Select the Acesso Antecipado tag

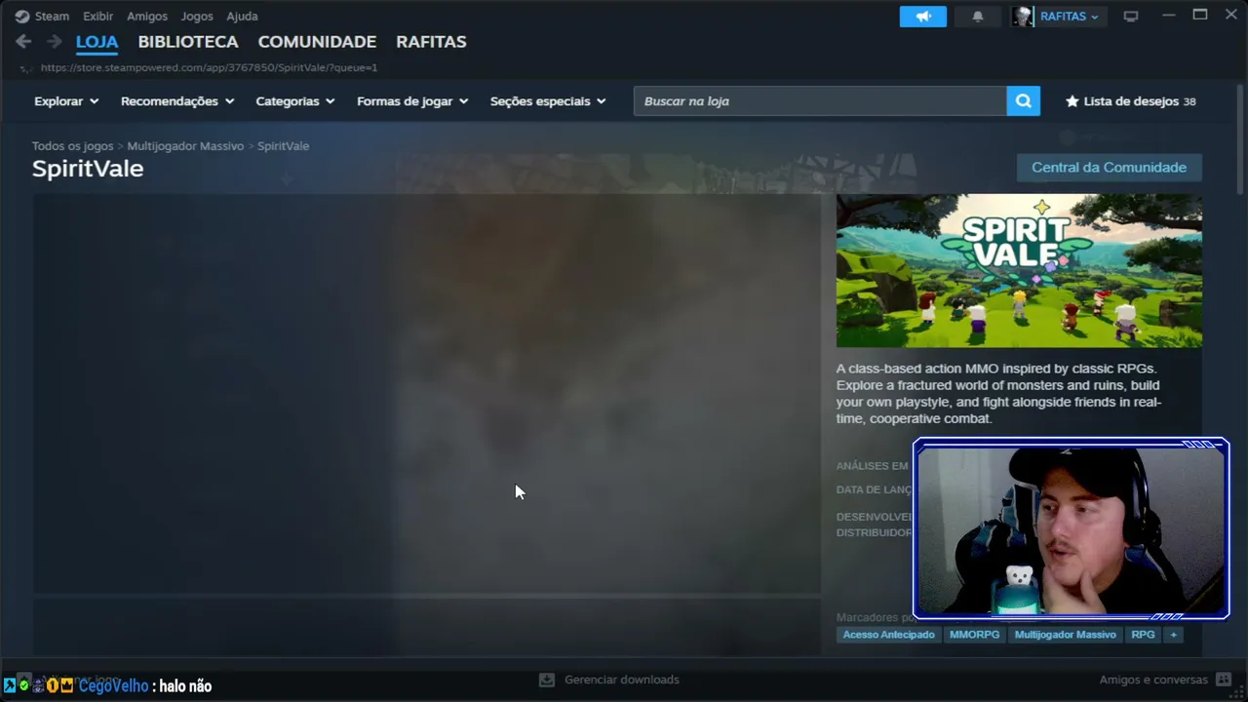[888, 635]
